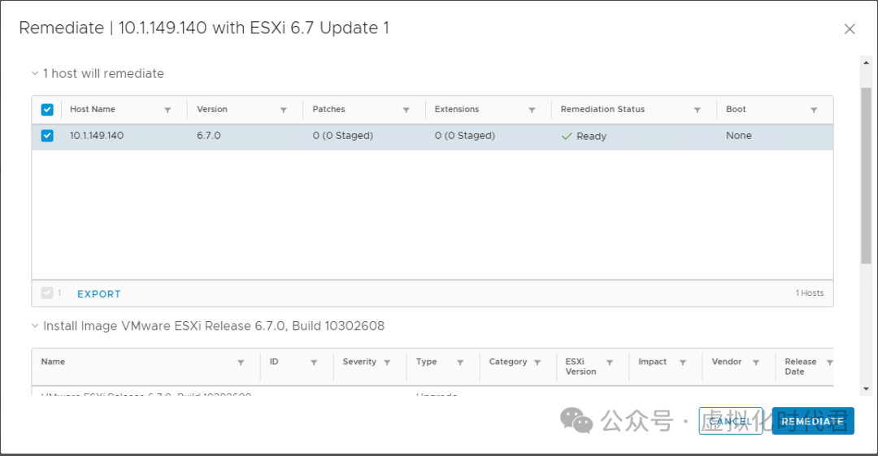Collapse the '1 host will remediate' section
The height and width of the screenshot is (456, 878).
click(35, 73)
